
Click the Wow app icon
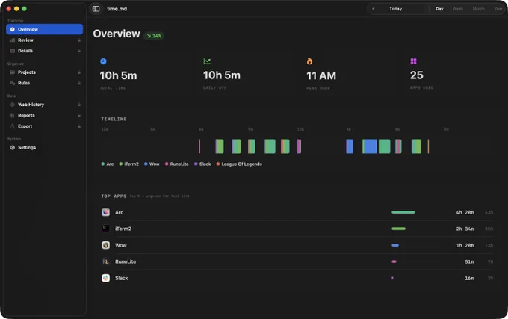105,245
